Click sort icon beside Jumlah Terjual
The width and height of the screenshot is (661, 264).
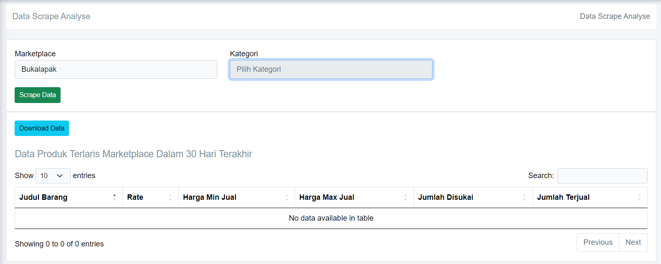coord(639,197)
